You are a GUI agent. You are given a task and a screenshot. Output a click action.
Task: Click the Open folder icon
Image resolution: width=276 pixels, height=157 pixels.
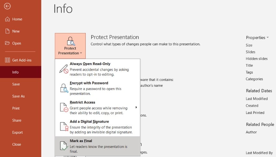pos(7,43)
